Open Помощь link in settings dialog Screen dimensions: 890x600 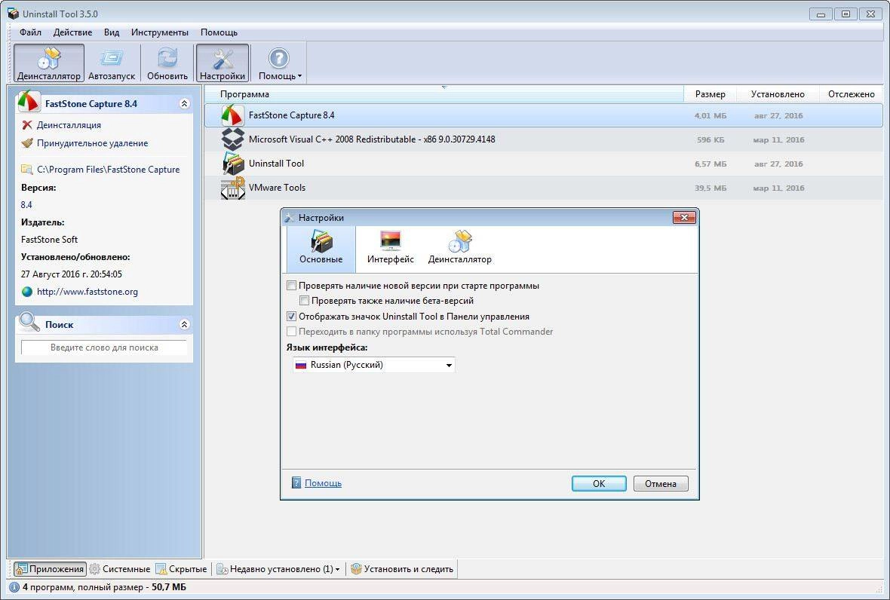323,483
